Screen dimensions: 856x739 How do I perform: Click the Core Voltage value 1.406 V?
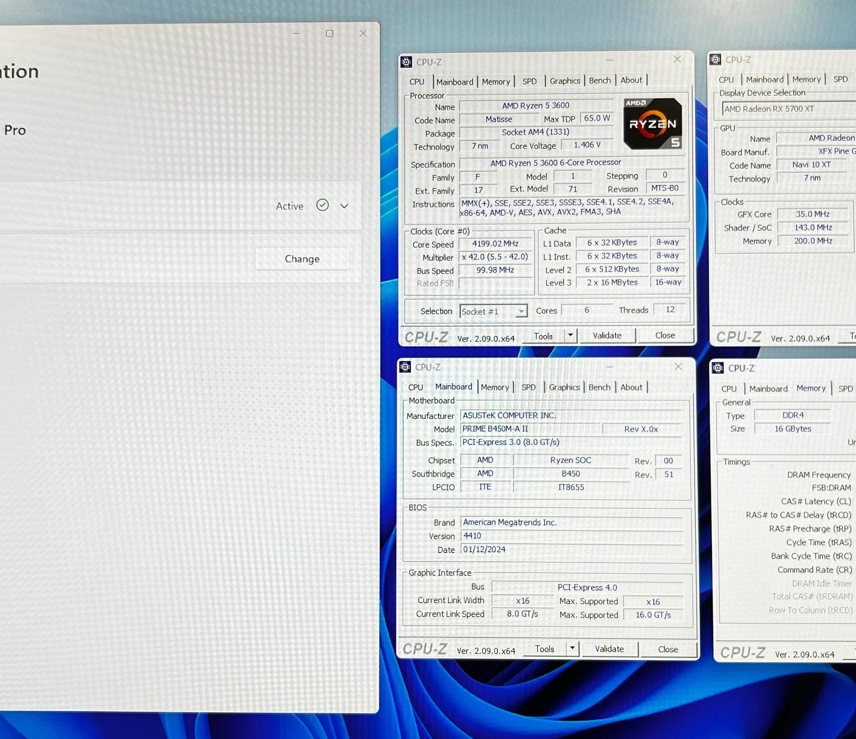587,145
